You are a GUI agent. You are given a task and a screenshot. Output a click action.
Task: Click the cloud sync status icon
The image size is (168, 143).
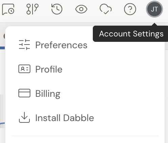coord(106,9)
